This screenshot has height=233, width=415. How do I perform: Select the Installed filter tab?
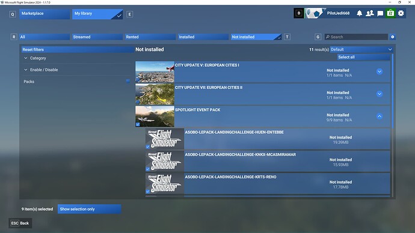203,37
